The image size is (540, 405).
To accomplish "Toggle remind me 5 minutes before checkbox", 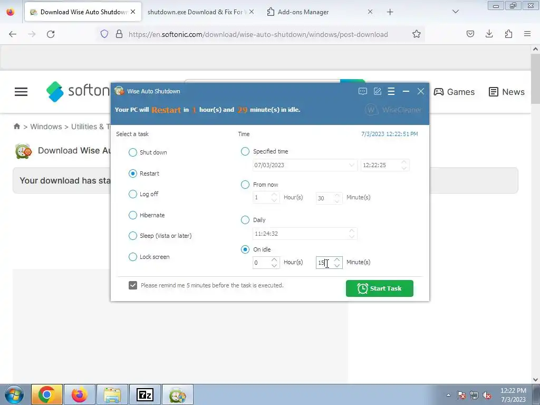I will point(133,285).
